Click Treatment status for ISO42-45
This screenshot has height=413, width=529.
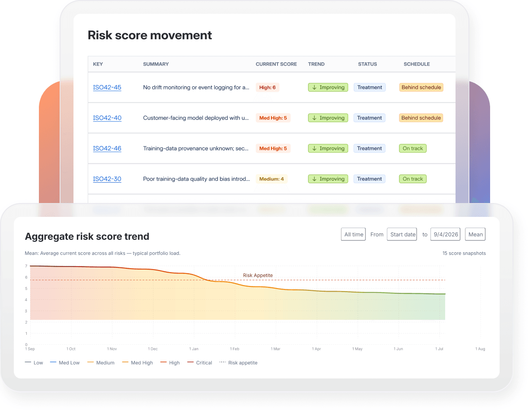[x=370, y=87]
